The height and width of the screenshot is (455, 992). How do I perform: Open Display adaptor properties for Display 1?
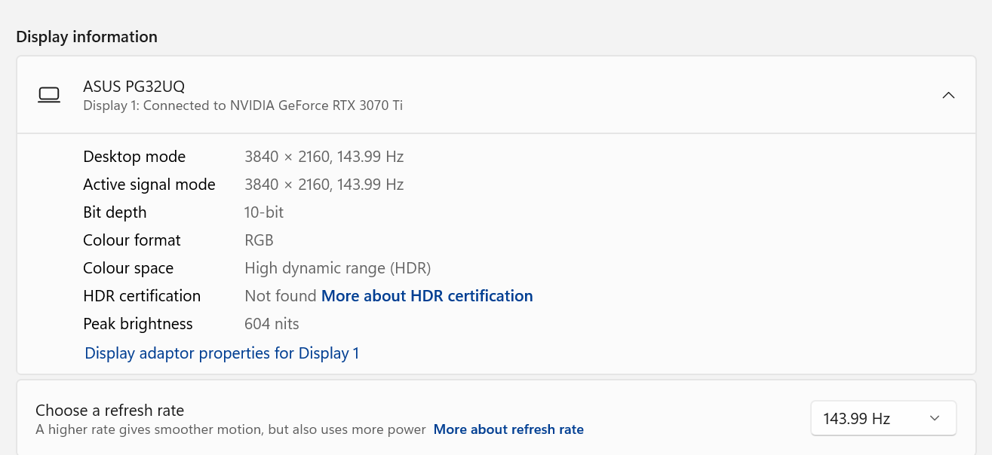[222, 353]
